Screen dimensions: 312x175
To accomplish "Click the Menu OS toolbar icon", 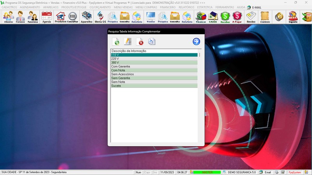I will click(x=100, y=17).
